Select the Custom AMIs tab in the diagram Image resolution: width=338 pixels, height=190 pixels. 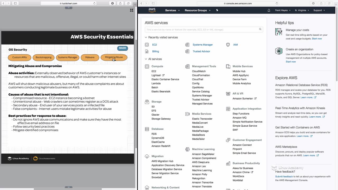click(20, 57)
